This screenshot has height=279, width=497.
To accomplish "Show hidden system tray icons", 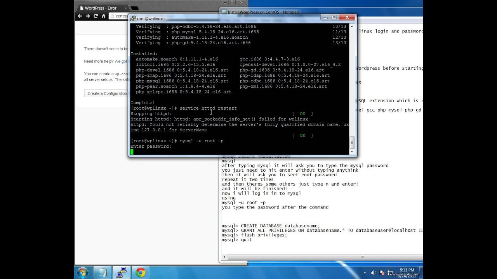I will click(x=366, y=273).
